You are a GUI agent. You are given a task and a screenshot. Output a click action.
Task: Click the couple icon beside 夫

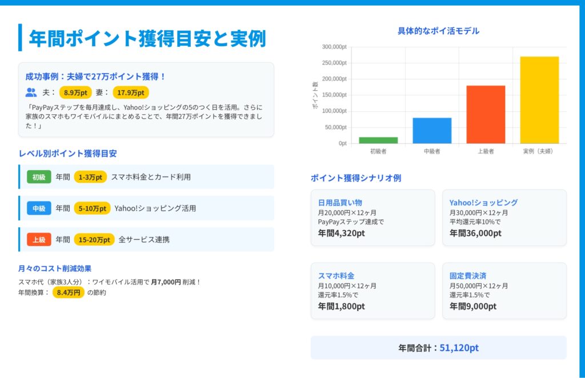tap(31, 93)
